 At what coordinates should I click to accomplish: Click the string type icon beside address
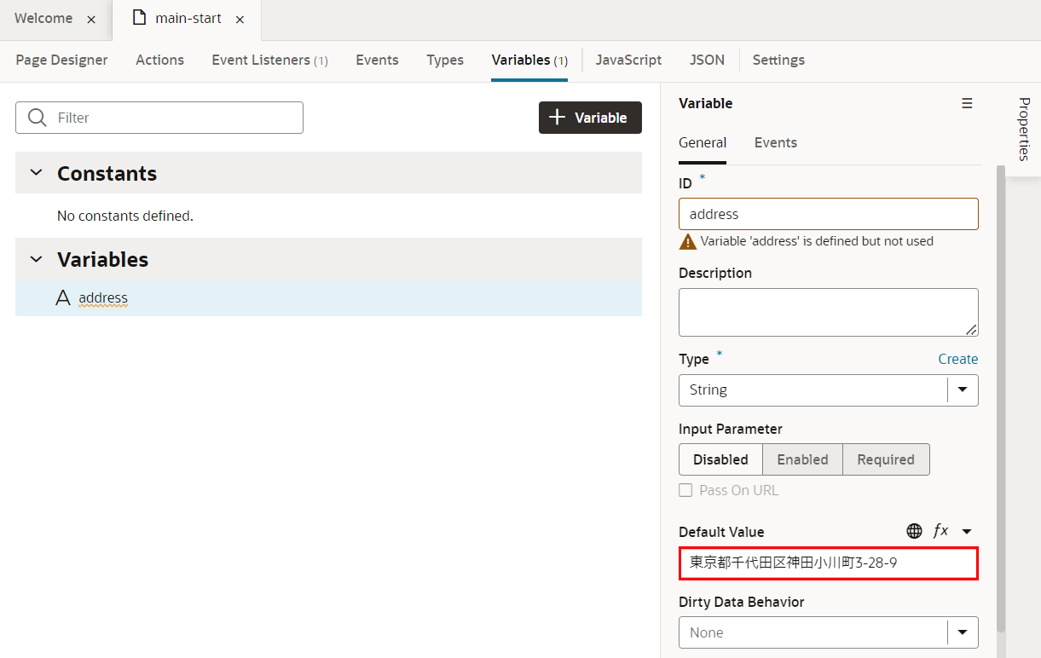[x=63, y=298]
